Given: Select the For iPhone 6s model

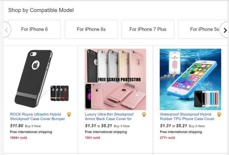Looking at the screenshot, I should tap(91, 29).
